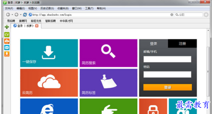The width and height of the screenshot is (212, 114).
Task: Switch to the 登录 panel tab
Action: [154, 43]
